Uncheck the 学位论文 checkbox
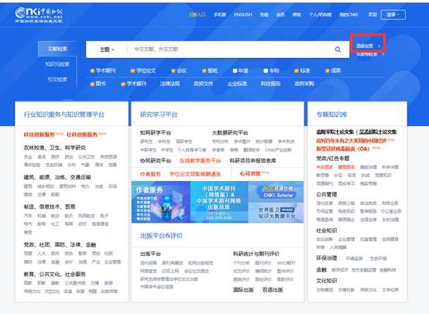 pos(132,71)
